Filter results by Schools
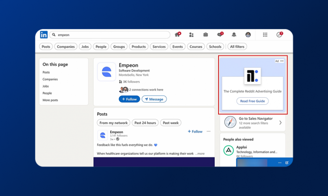Viewport: 328px width, 196px height. pos(215,47)
